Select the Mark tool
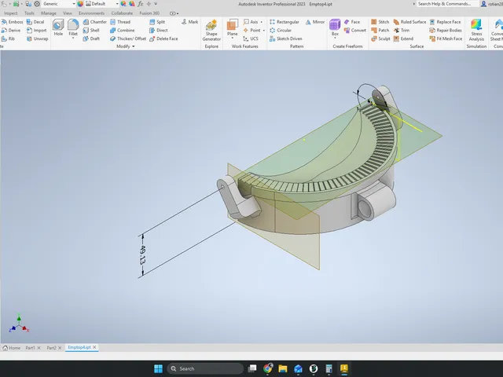Screen dimensions: 503x377 (x=189, y=22)
